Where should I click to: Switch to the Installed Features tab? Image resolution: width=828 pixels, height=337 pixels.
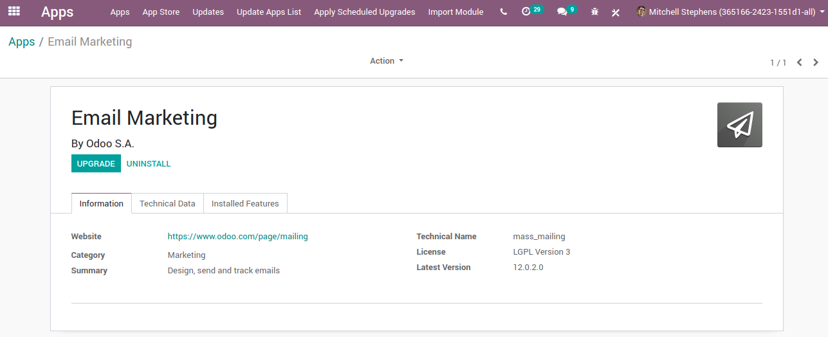245,203
